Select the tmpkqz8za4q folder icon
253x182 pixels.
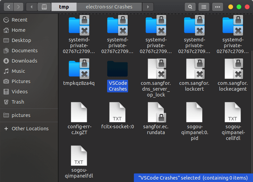(79, 69)
